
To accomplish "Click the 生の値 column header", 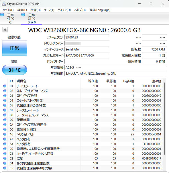I will pos(149,81).
